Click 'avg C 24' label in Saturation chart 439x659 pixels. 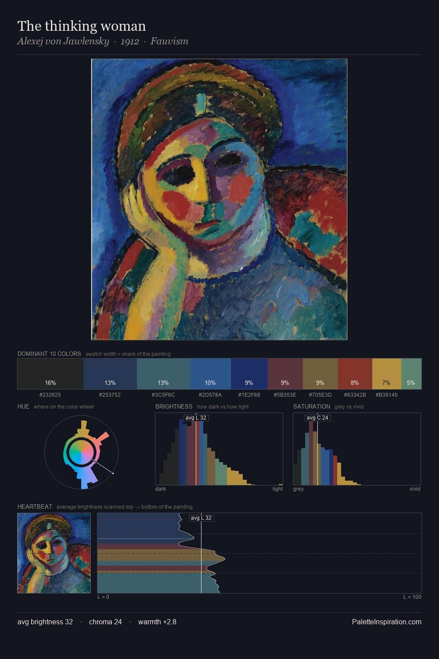click(317, 418)
